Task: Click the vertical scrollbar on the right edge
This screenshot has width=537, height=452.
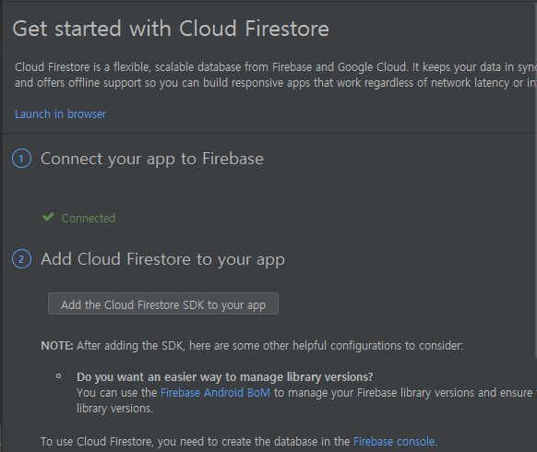Action: click(x=536, y=178)
